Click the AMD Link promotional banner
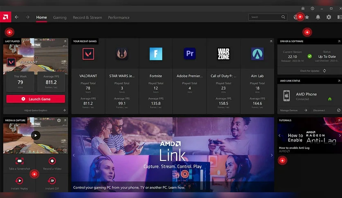342x198 pixels. pyautogui.click(x=173, y=155)
